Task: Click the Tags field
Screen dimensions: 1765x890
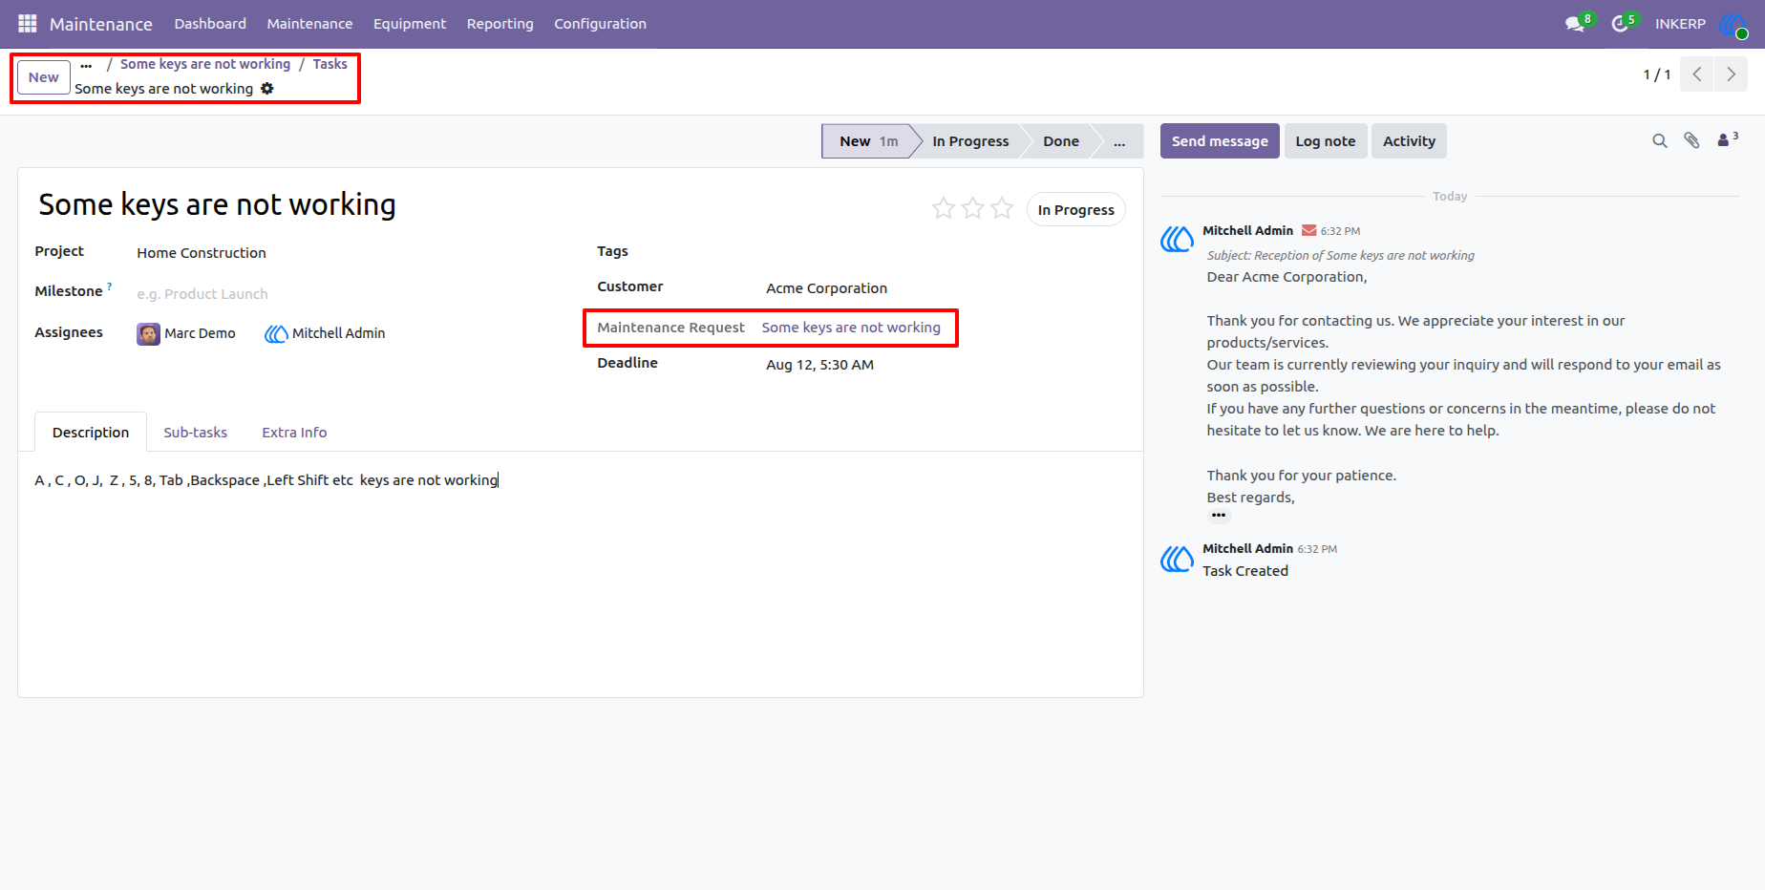Action: click(x=946, y=251)
